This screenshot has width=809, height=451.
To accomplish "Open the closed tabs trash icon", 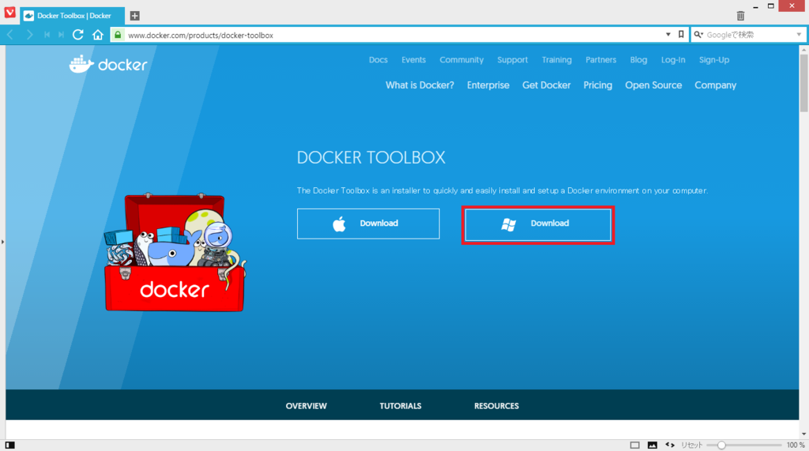I will [740, 16].
